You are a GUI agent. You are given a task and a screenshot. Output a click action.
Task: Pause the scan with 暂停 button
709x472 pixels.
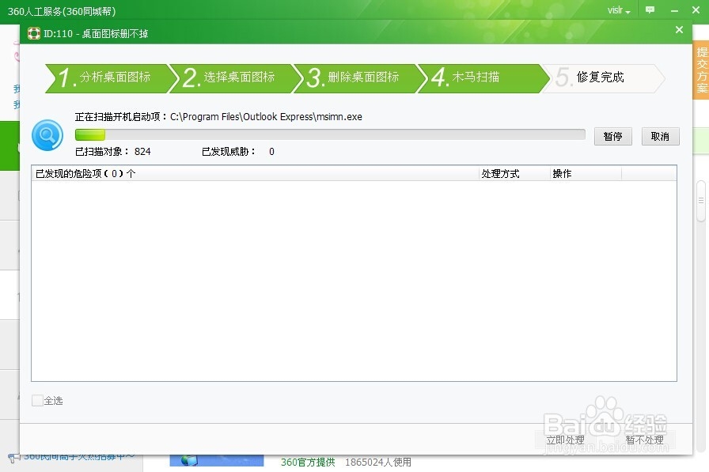pos(612,136)
